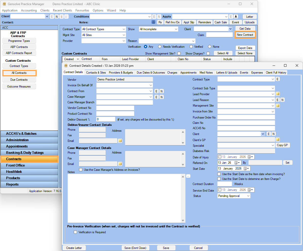Click the Save (Dont Close) button
303x251 pixels.
[x=135, y=248]
